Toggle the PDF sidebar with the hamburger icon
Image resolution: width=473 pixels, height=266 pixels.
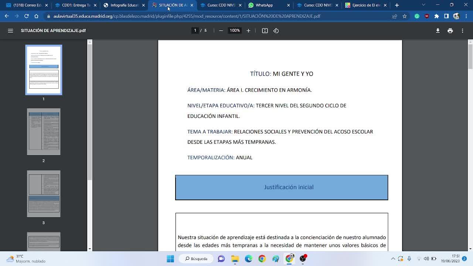tap(10, 31)
